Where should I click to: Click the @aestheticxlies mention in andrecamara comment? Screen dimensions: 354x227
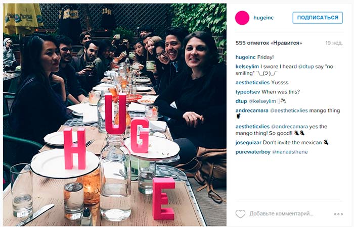(289, 110)
